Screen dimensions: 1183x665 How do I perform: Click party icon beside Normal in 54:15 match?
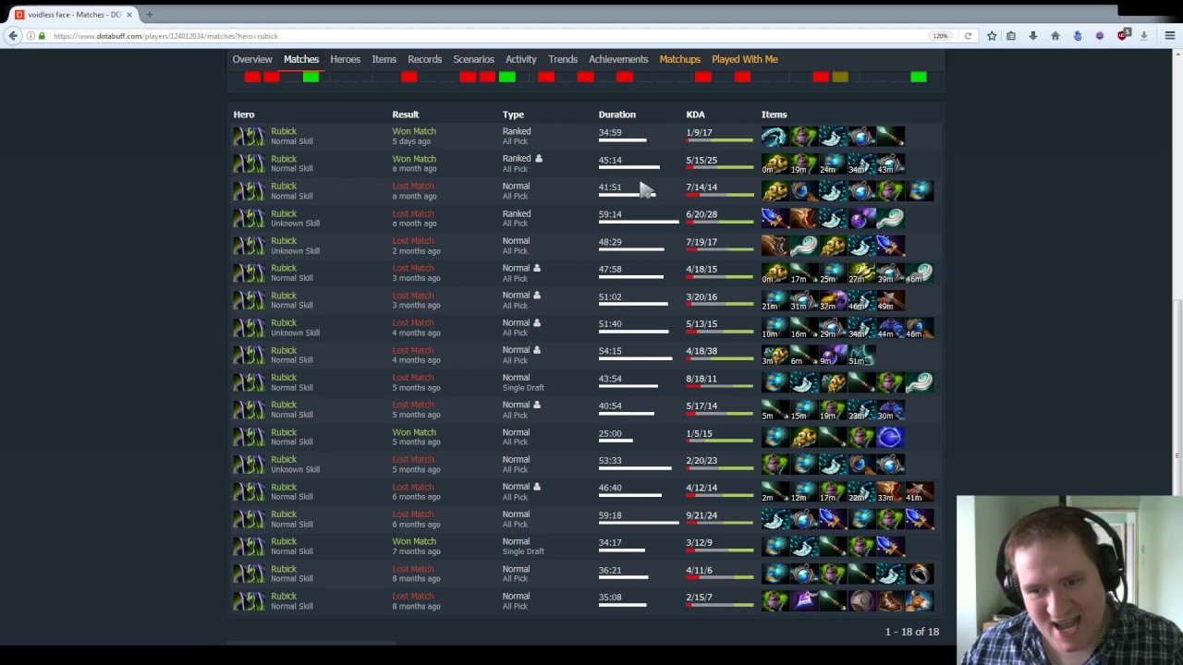537,350
